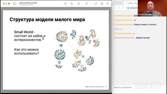167x94 pixels.
Task: Zoom out of the PDF page
Action: point(65,4)
